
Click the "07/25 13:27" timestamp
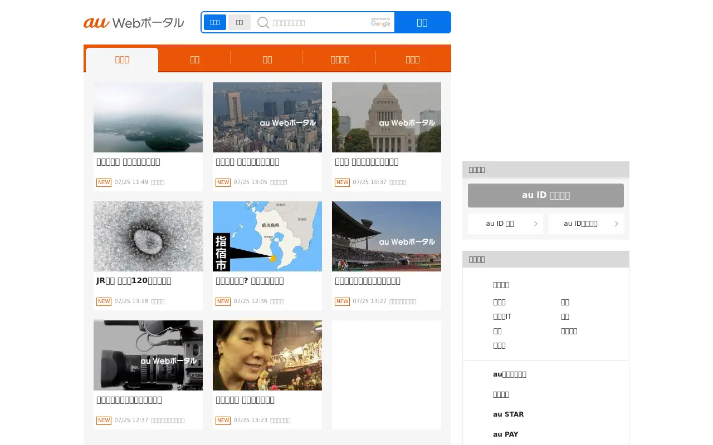(369, 301)
